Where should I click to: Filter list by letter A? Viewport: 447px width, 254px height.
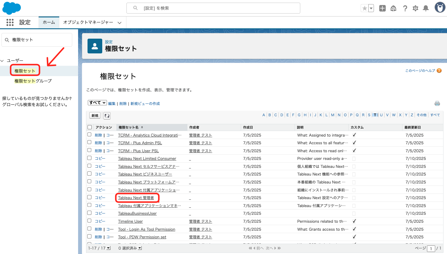[264, 115]
